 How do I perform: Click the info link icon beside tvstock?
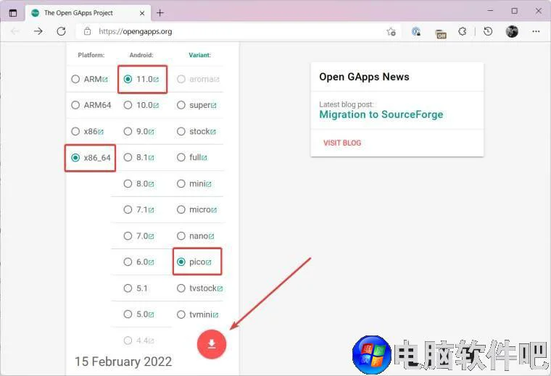coord(220,289)
